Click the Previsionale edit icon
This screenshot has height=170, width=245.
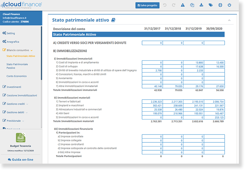pos(4,120)
